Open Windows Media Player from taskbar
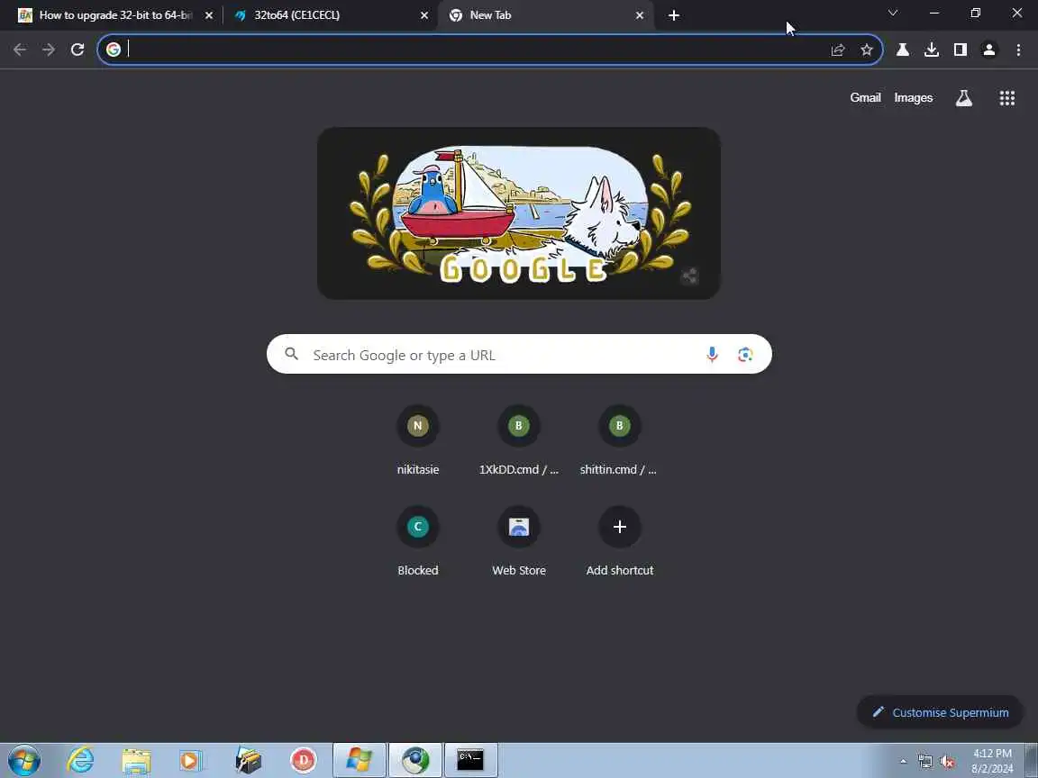Screen dimensions: 1038x778 click(193, 760)
